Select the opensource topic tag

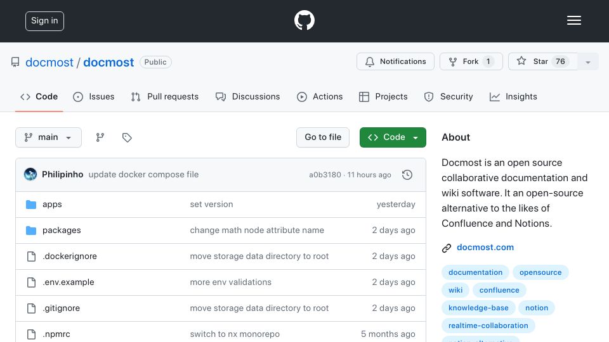540,272
